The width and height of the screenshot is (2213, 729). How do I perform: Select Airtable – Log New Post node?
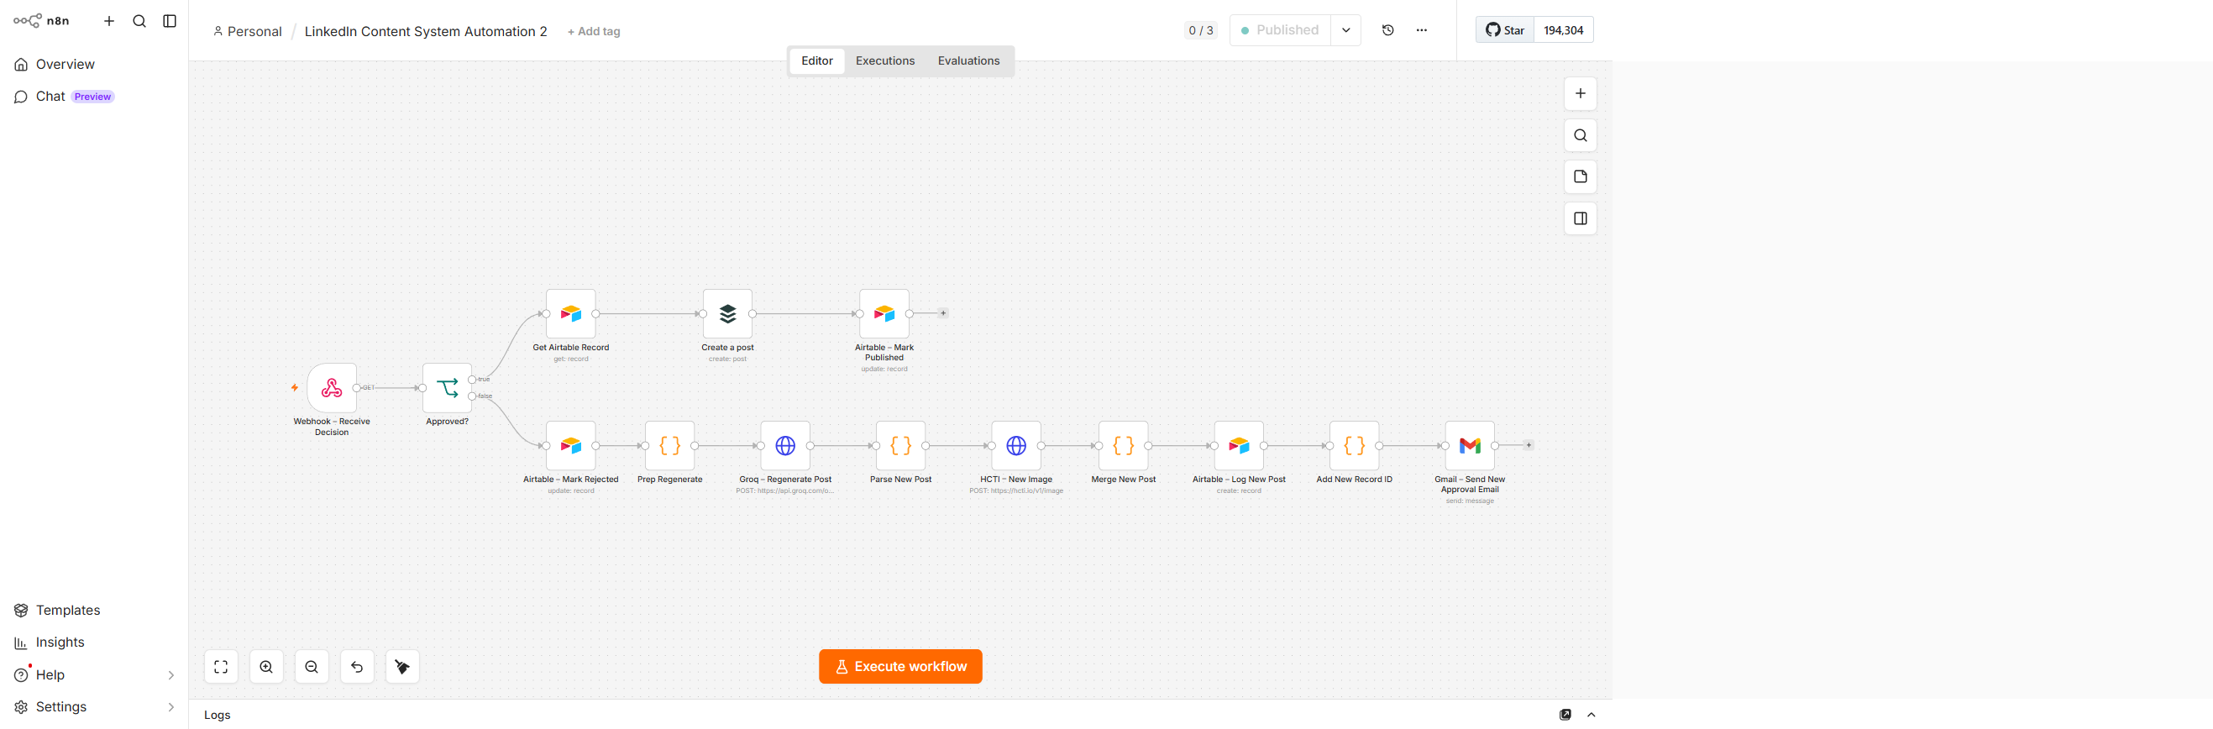tap(1239, 446)
